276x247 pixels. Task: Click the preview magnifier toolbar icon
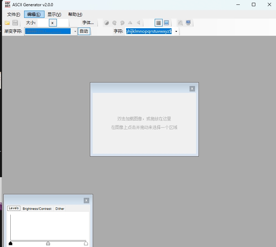coord(180,23)
